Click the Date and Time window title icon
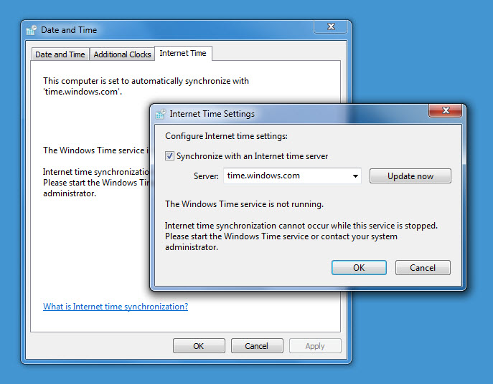Viewport: 493px width, 384px height. (32, 30)
